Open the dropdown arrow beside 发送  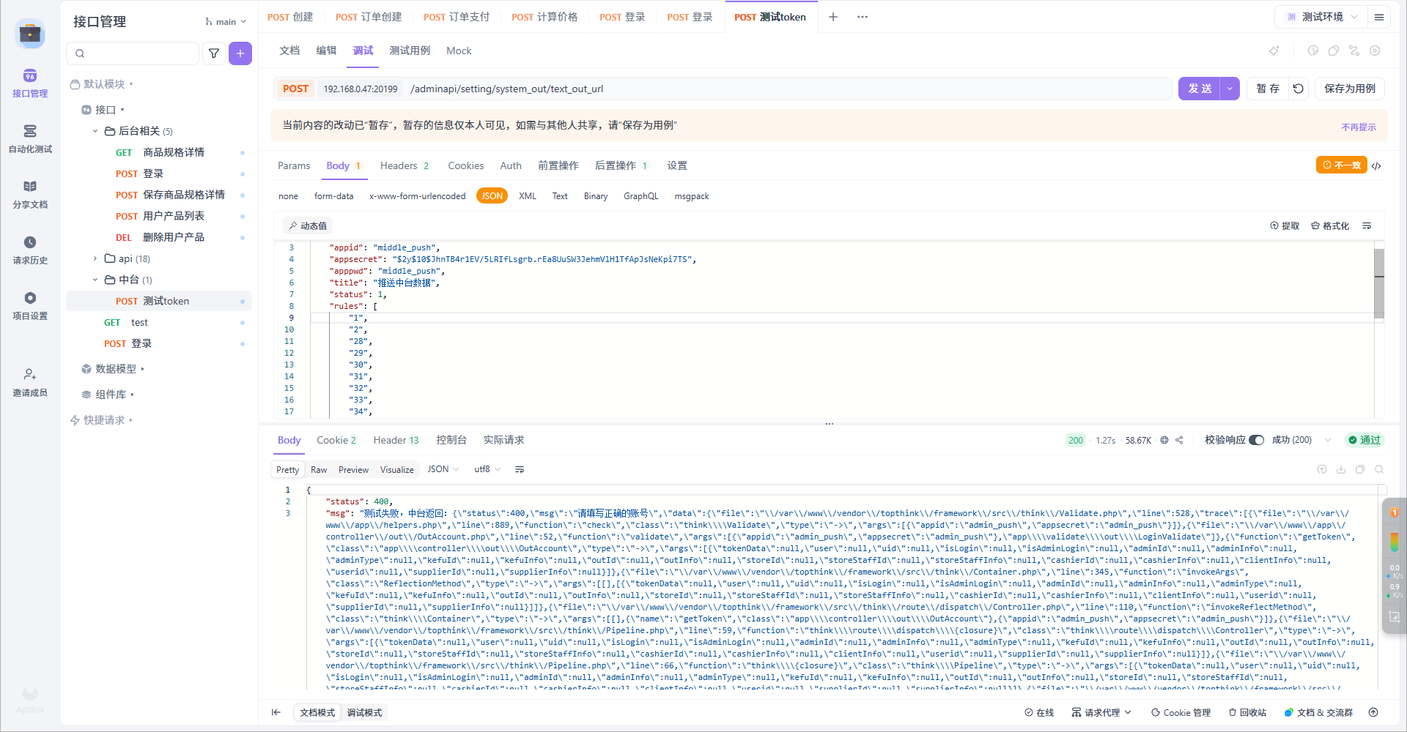(x=1230, y=89)
